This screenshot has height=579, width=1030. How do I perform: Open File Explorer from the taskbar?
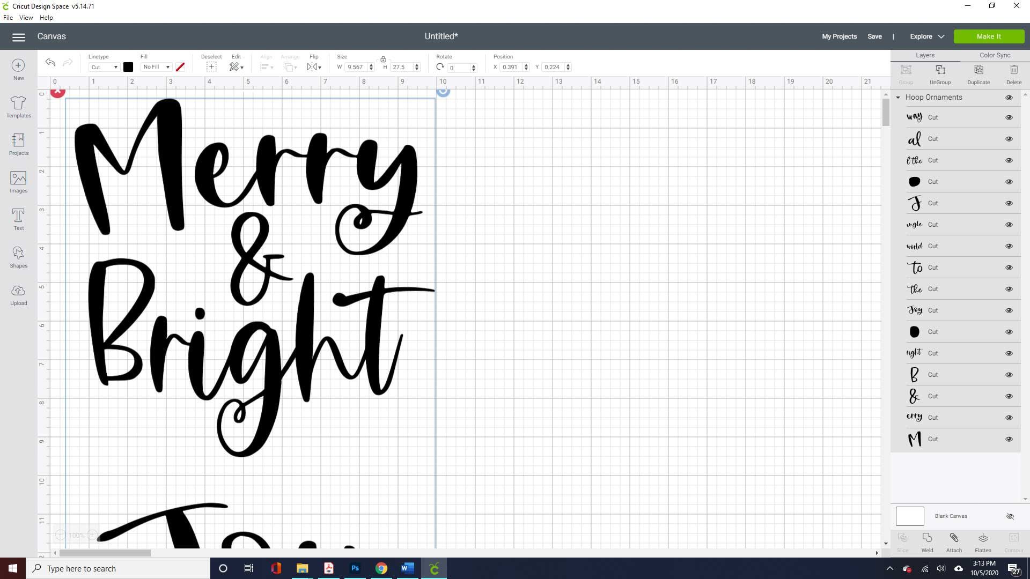click(303, 568)
